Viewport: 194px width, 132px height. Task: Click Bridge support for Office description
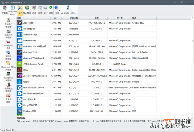click(144, 70)
